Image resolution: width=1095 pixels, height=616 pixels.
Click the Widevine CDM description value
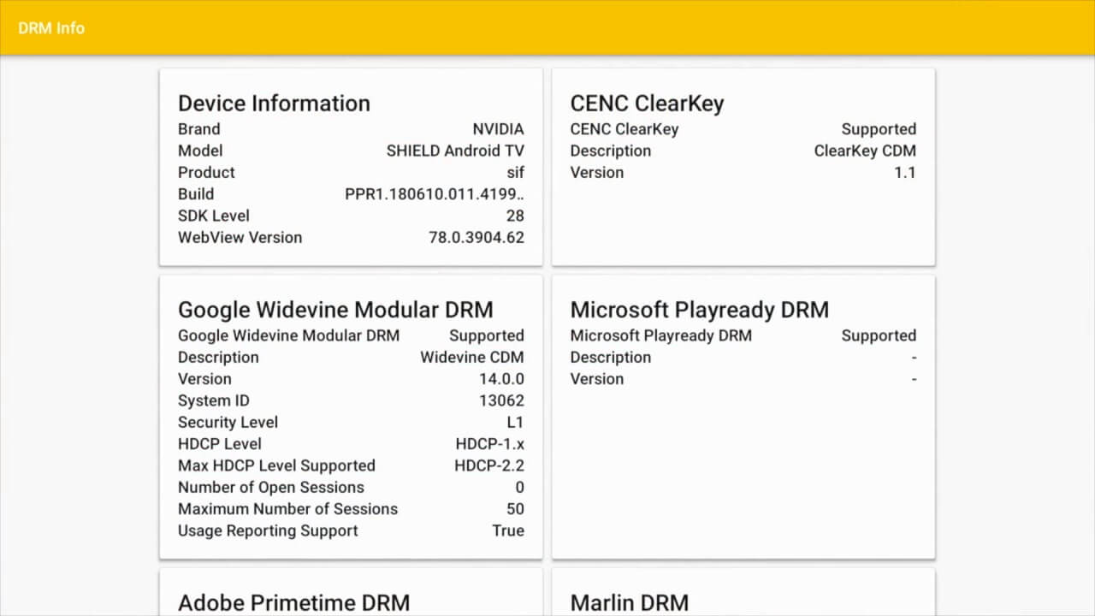(x=472, y=357)
